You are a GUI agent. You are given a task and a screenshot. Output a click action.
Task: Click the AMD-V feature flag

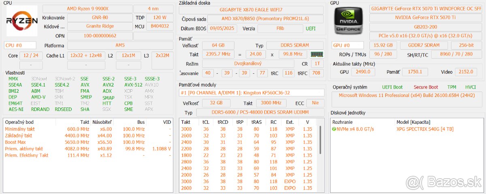pos(38,97)
